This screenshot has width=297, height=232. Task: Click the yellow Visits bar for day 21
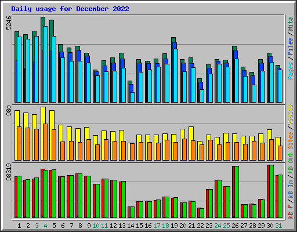pos(191,143)
